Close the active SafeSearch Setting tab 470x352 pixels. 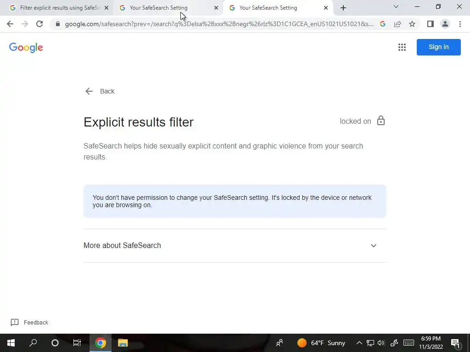pyautogui.click(x=326, y=8)
